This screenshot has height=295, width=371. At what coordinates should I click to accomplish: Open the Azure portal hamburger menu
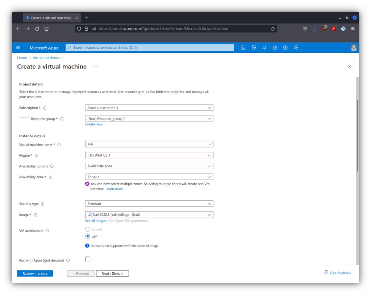pyautogui.click(x=18, y=48)
